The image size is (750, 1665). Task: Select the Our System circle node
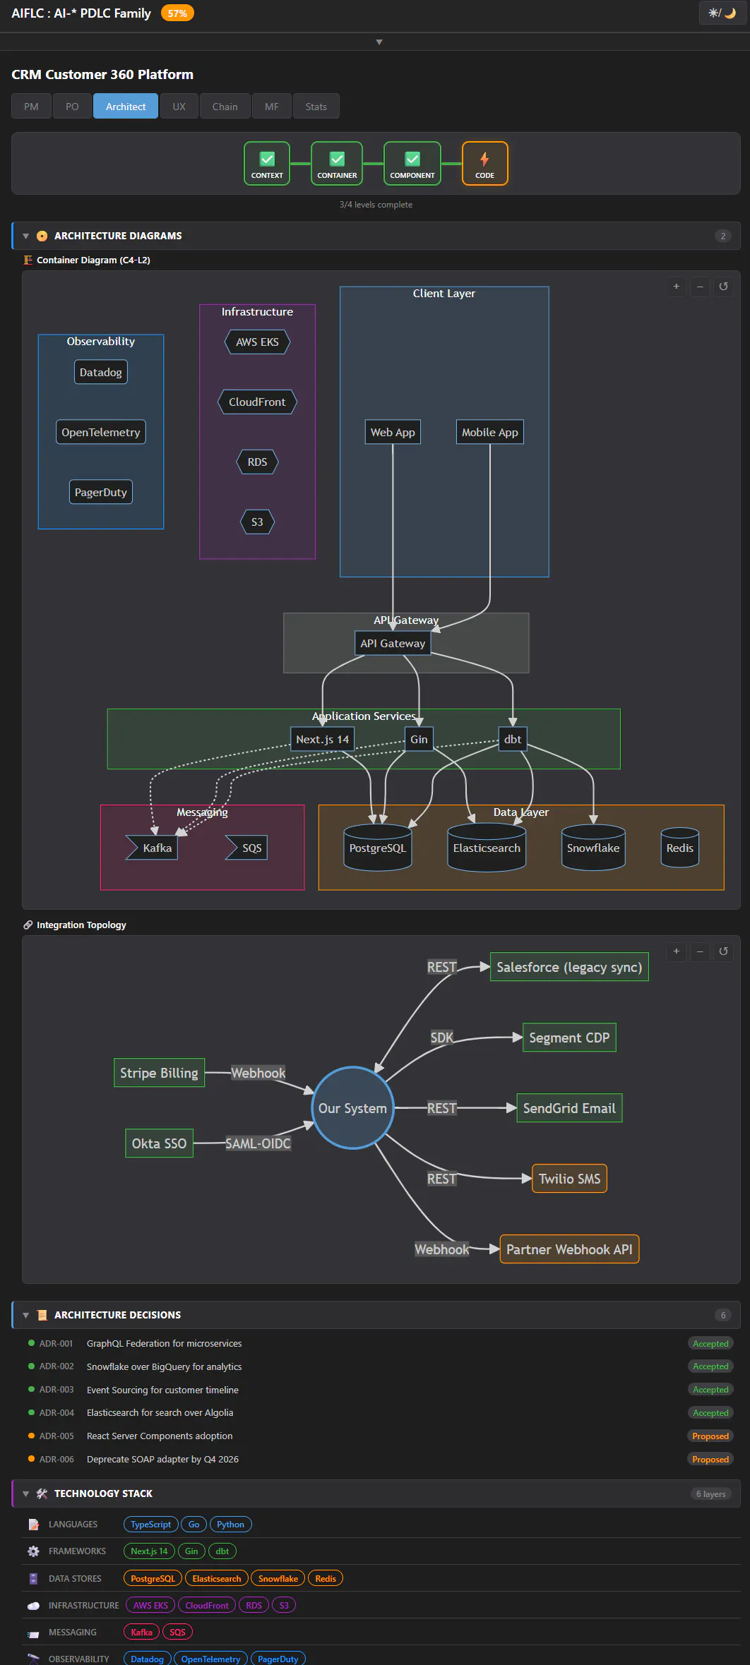point(352,1108)
